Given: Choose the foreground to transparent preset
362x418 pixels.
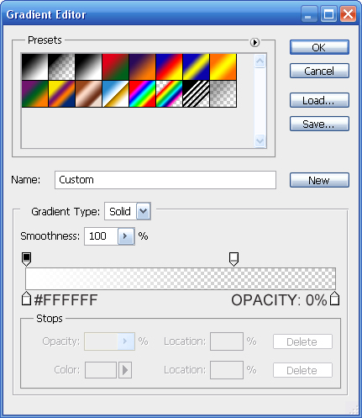Looking at the screenshot, I should (x=61, y=67).
